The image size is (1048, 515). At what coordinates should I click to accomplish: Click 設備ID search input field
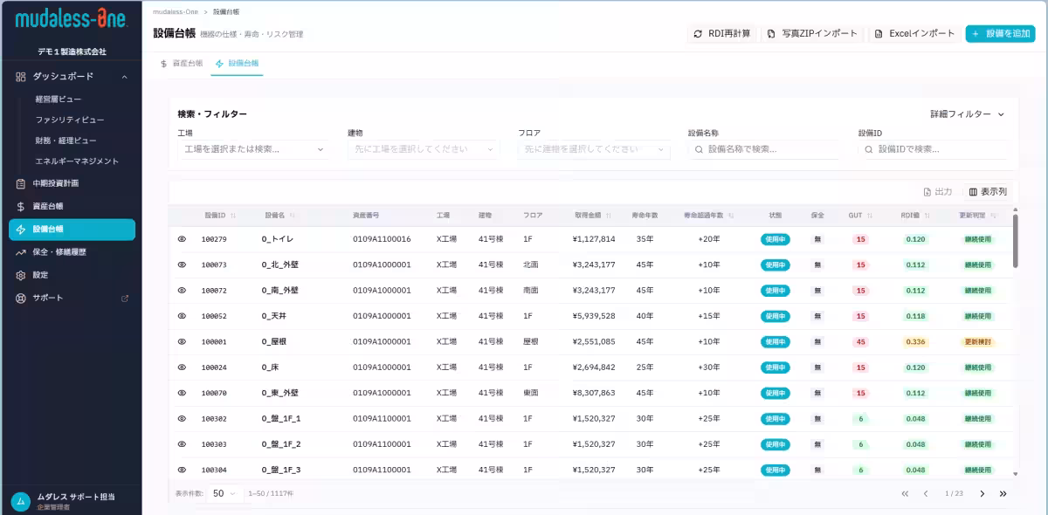click(x=933, y=149)
